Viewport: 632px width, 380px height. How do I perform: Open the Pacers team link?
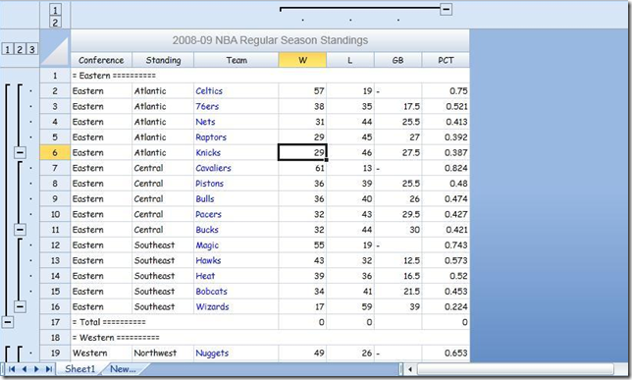click(208, 214)
